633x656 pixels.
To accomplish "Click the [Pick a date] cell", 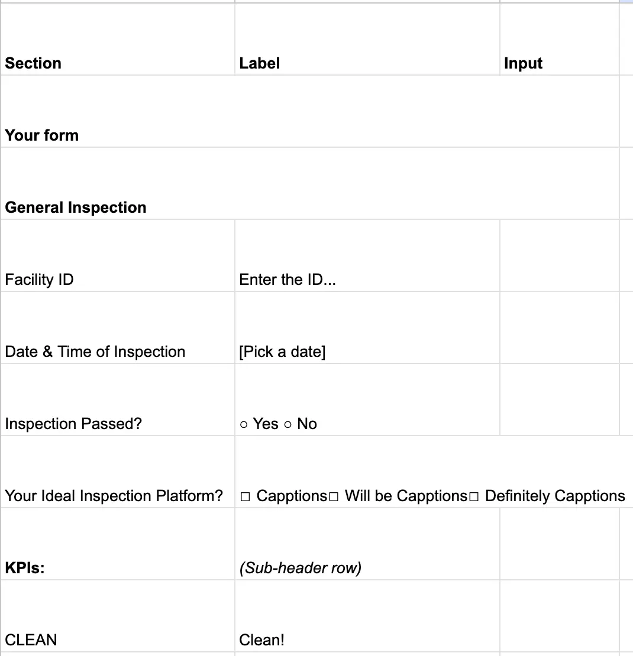I will click(367, 328).
